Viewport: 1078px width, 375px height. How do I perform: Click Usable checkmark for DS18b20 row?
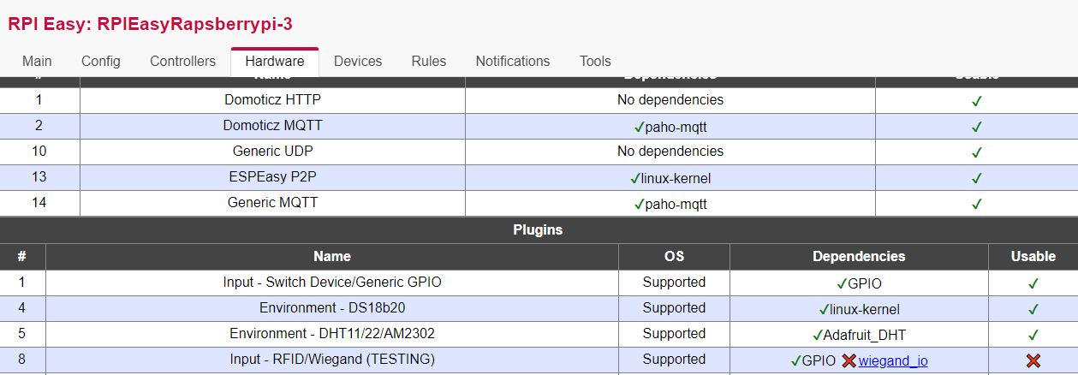click(x=1033, y=309)
